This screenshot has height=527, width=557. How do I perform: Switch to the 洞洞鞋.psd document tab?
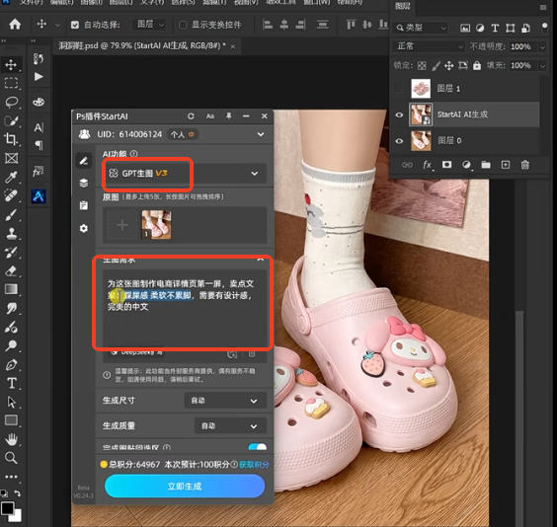pyautogui.click(x=142, y=45)
